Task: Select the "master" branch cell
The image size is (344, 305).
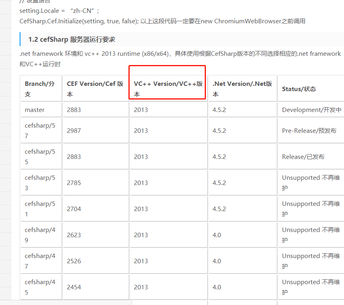Action: pos(41,110)
